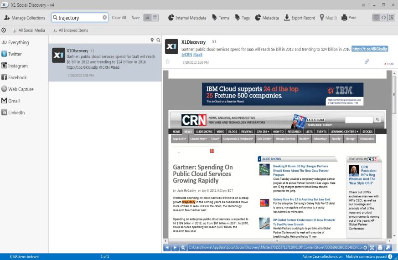
Task: Open Internal Metadata panel
Action: click(187, 18)
